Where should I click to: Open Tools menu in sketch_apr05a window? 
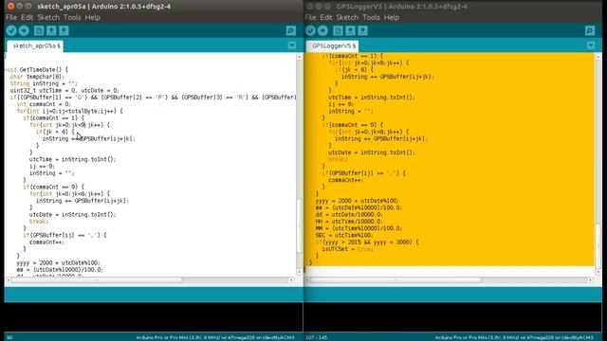72,17
